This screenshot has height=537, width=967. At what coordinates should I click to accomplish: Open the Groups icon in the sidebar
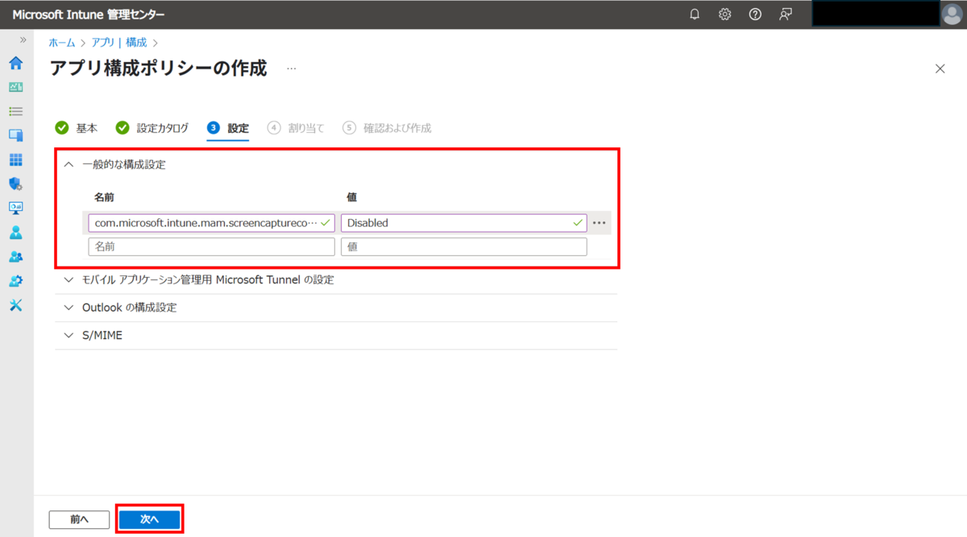(x=15, y=257)
